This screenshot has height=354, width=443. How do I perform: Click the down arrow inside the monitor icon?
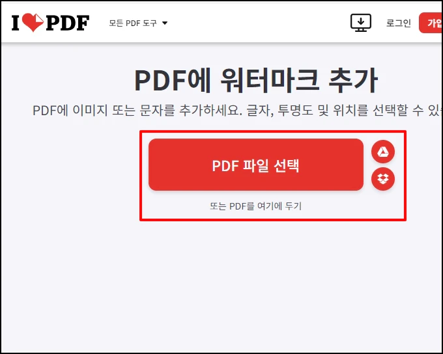click(361, 21)
